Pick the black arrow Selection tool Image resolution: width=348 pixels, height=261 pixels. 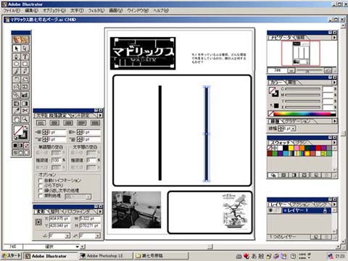coord(17,49)
